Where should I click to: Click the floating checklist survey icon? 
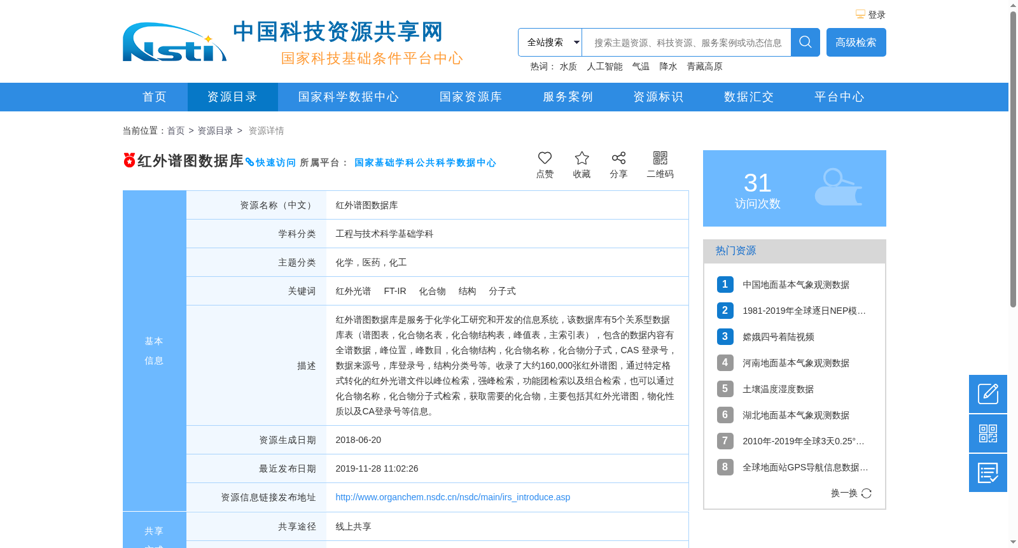tap(988, 473)
